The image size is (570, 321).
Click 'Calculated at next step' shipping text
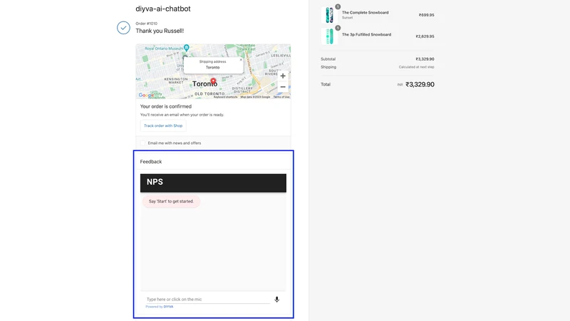(x=416, y=67)
